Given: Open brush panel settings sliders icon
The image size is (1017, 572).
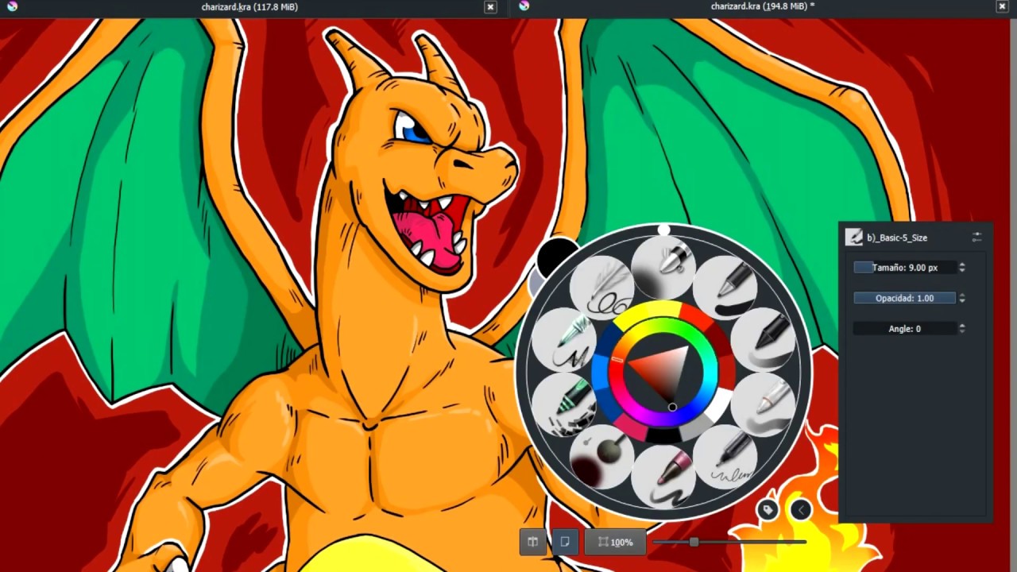Looking at the screenshot, I should point(976,237).
